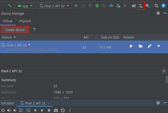Open Search Everywhere magnifier icon
Viewport: 168px width, 113px height.
[156, 6]
